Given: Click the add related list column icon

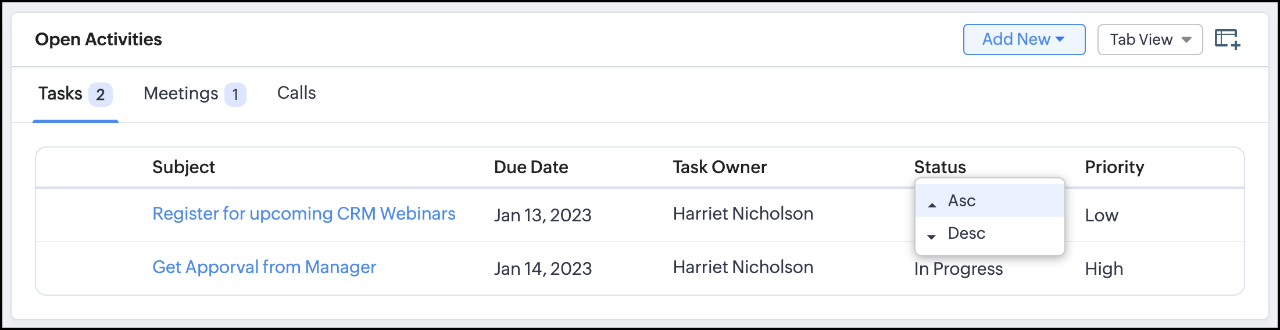Looking at the screenshot, I should tap(1227, 40).
